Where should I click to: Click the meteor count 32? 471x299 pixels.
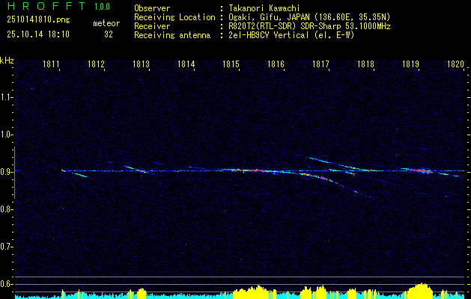point(109,34)
